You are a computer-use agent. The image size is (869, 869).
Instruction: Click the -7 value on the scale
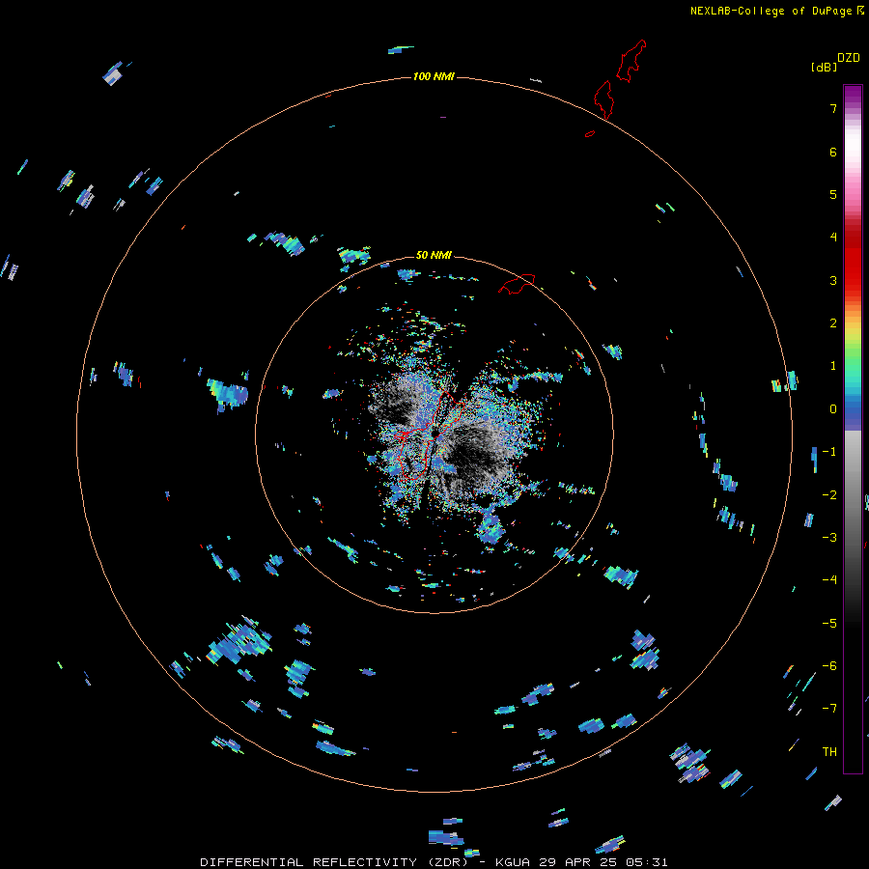(829, 709)
